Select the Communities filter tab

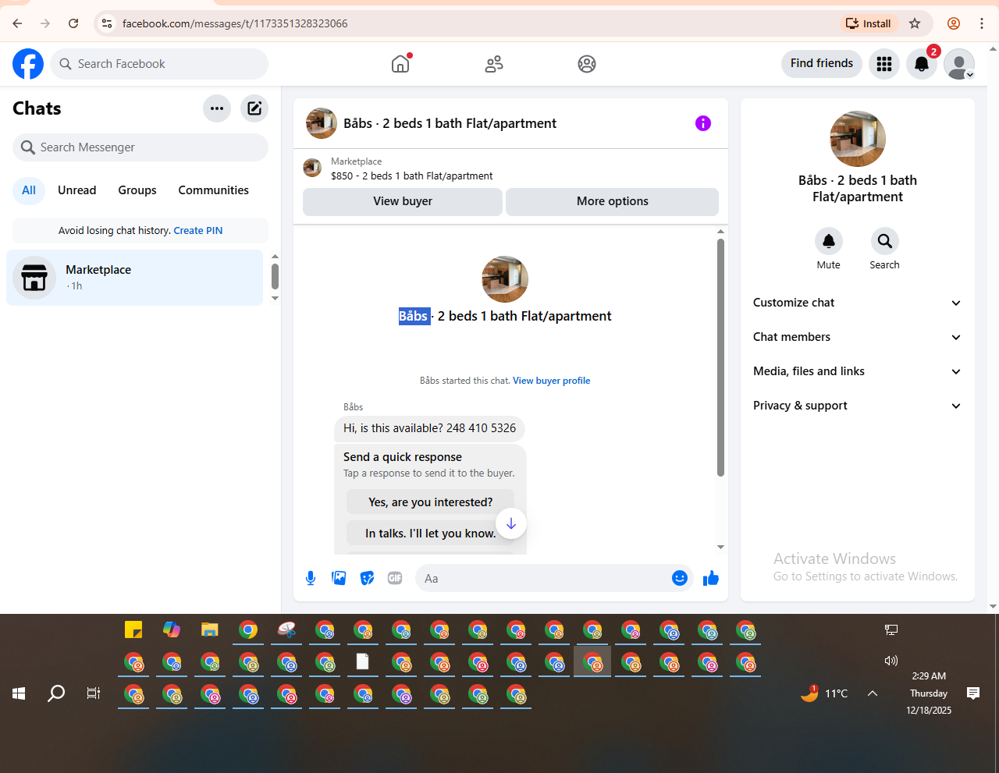coord(214,190)
